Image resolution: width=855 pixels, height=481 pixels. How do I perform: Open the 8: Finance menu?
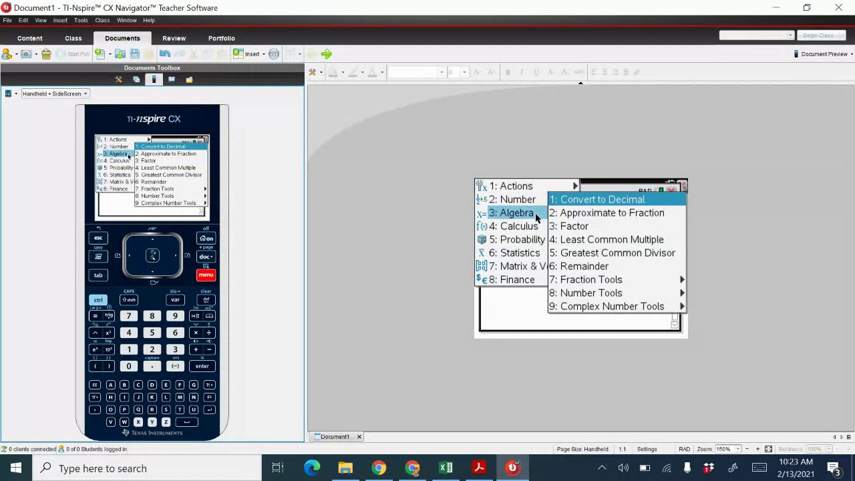[511, 279]
